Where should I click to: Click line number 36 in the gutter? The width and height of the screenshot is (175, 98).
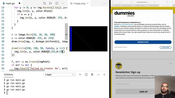[3, 62]
